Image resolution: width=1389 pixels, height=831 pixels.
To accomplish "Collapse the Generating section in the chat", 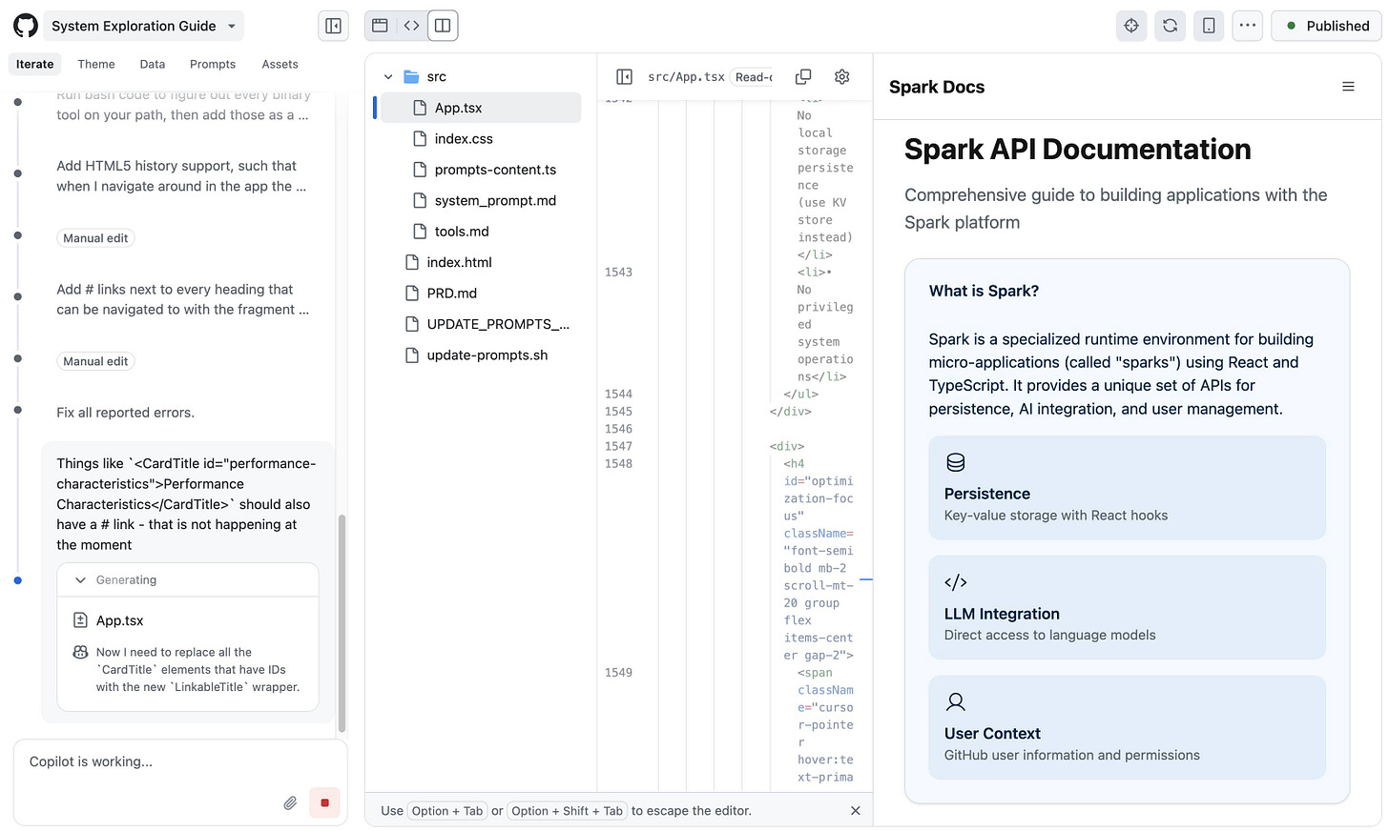I will pyautogui.click(x=81, y=579).
